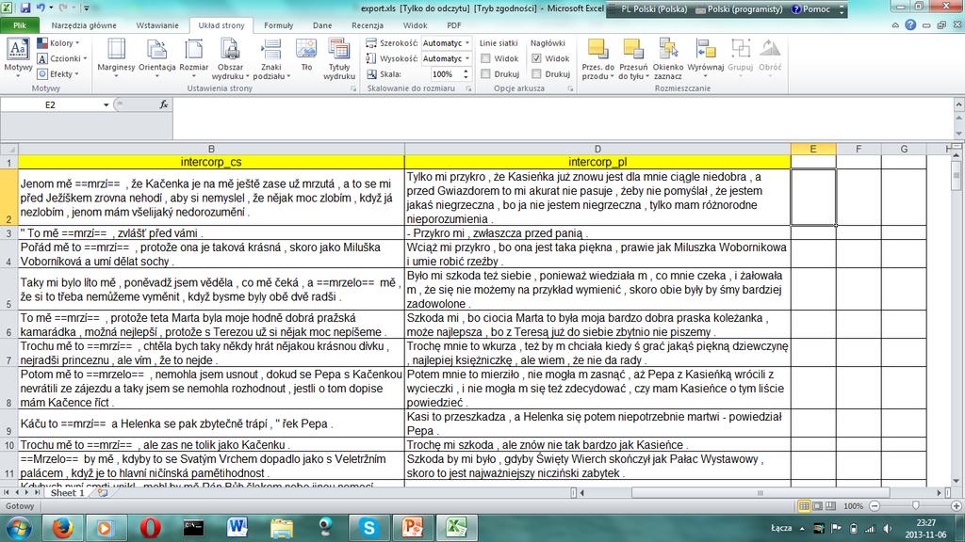
Task: Click the zoom out minus button
Action: (x=875, y=505)
